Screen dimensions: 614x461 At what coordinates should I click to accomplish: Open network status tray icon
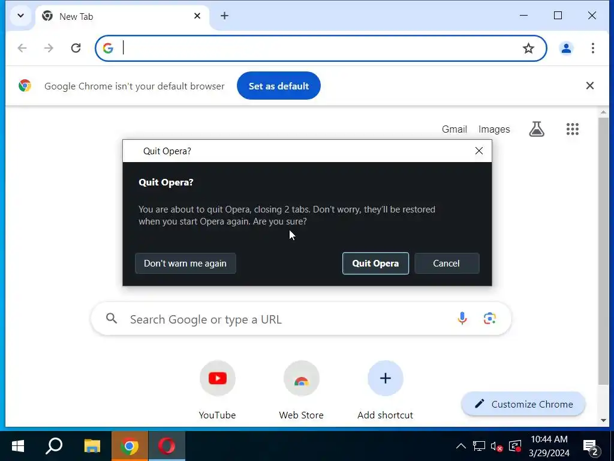[x=478, y=446]
